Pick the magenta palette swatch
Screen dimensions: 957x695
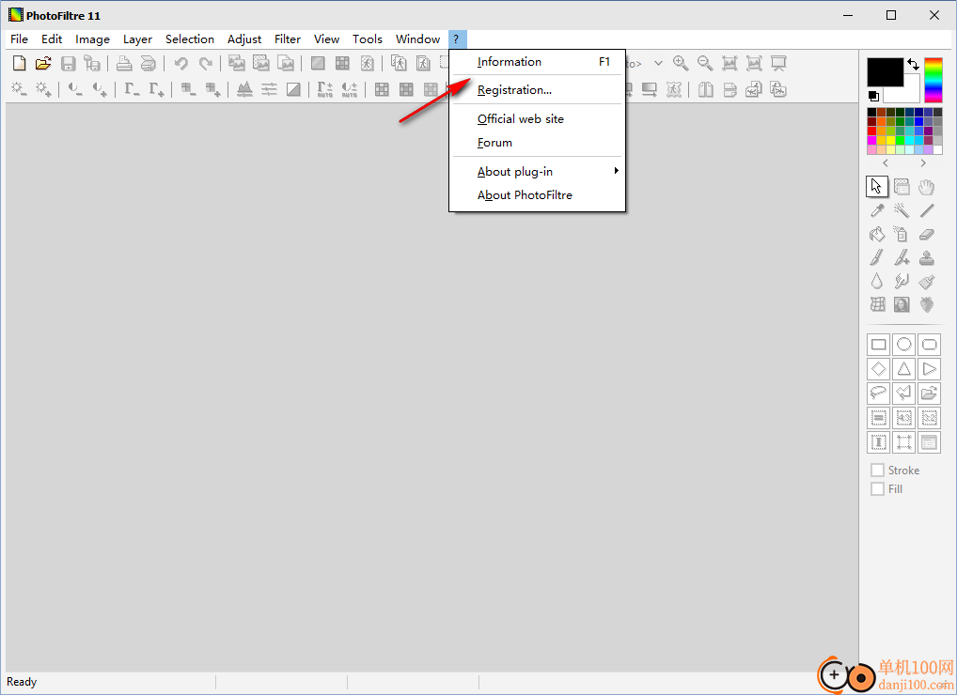tap(871, 140)
